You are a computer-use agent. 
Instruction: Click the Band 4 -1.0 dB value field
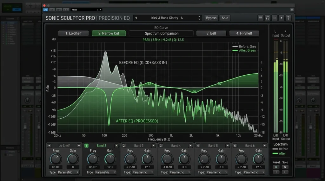(x=167, y=167)
